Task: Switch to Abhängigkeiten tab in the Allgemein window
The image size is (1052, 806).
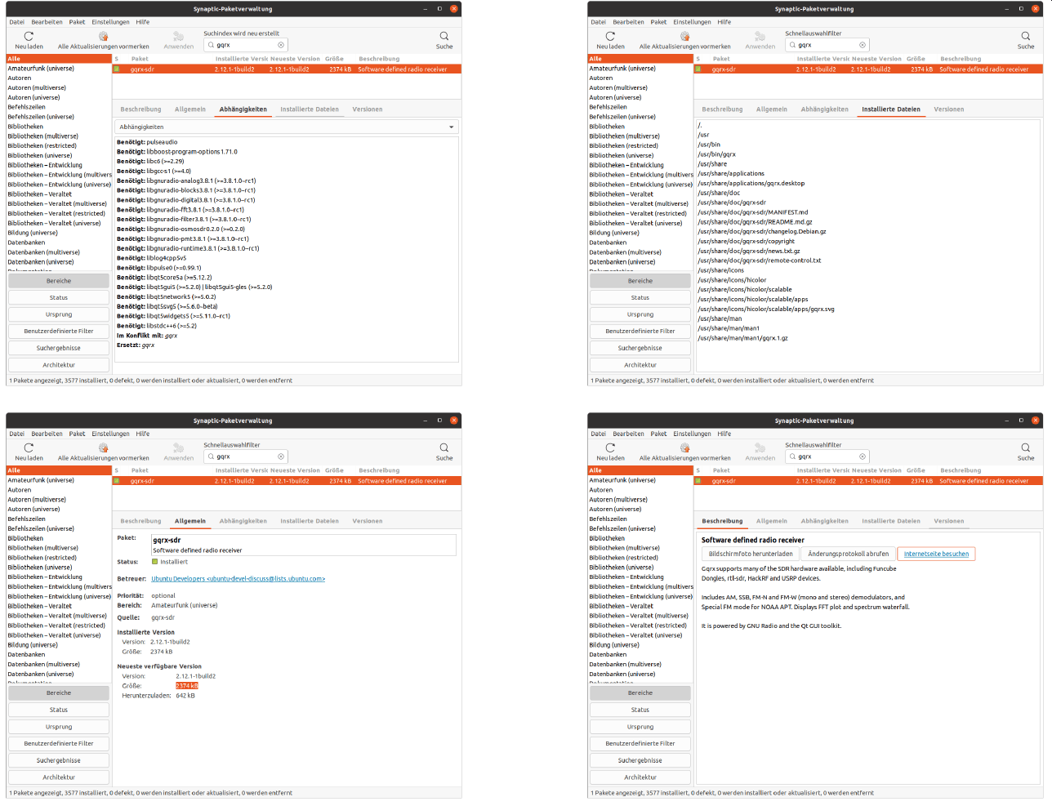Action: (243, 521)
